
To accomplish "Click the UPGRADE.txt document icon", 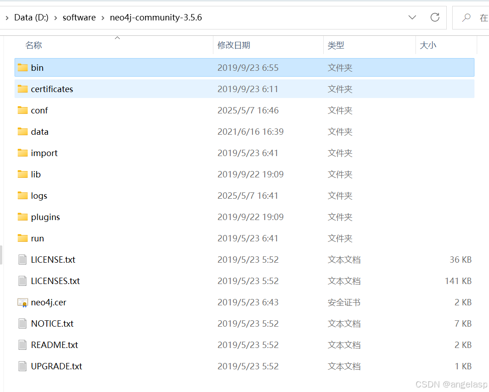I will pos(22,367).
